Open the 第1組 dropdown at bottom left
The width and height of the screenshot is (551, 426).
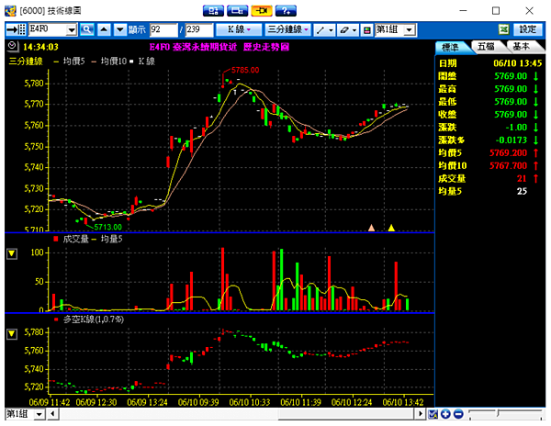click(39, 414)
